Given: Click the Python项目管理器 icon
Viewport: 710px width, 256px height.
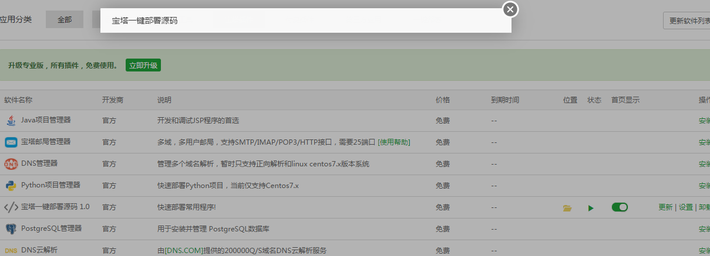Looking at the screenshot, I should tap(11, 186).
